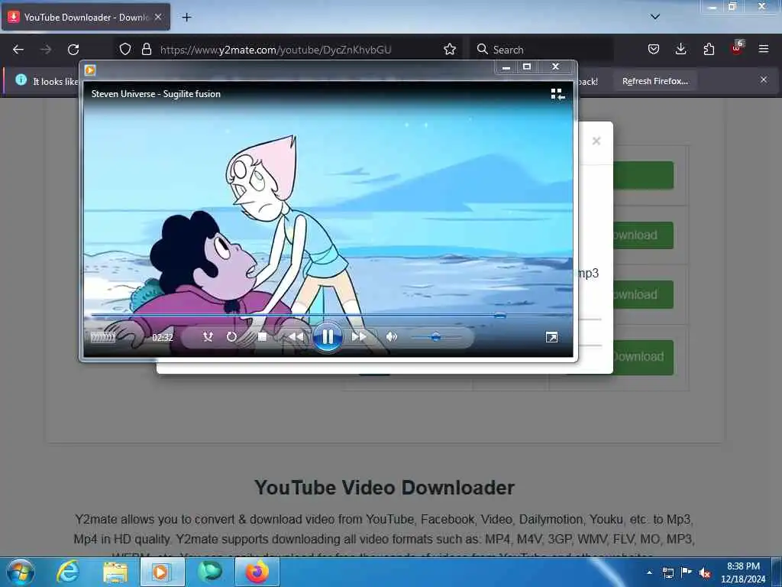Open Firefox extensions menu
This screenshot has width=782, height=587.
pos(709,49)
